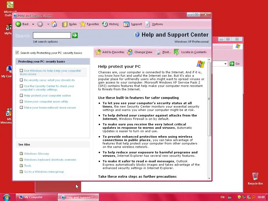Viewport: 268px width, 201px height.
Task: Click the History toolbar label
Action: point(114,24)
